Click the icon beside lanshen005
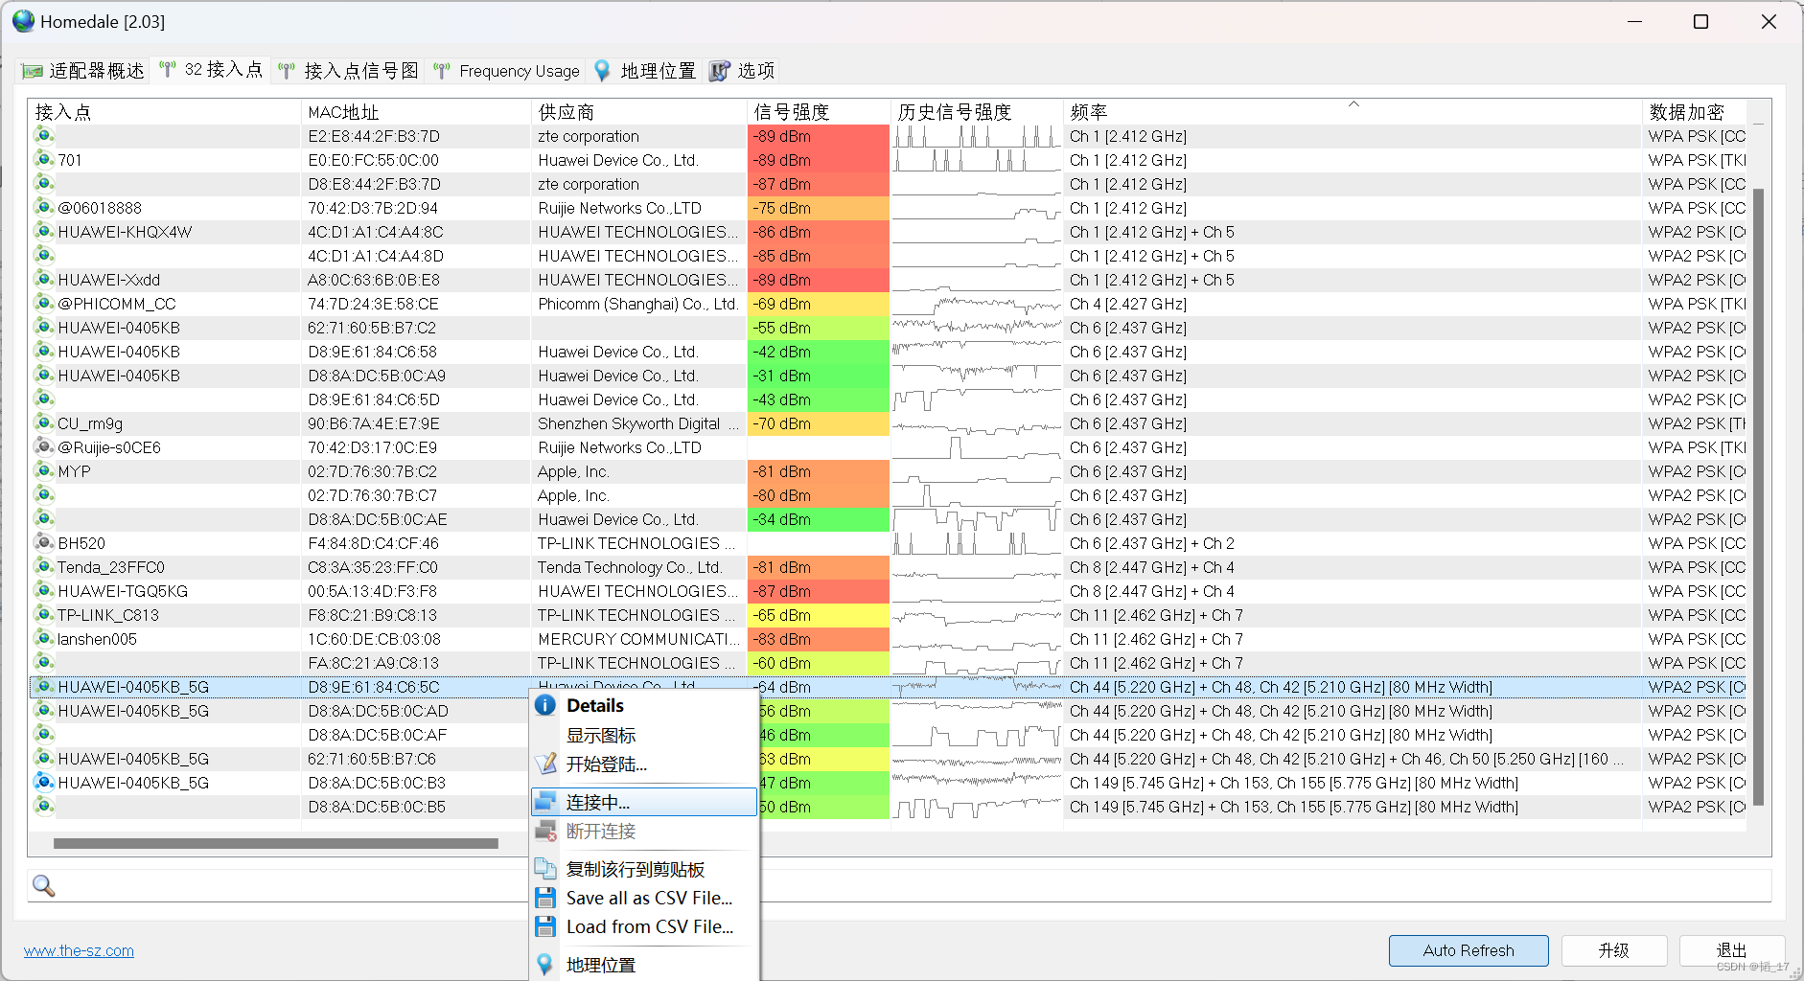1804x981 pixels. 44,638
